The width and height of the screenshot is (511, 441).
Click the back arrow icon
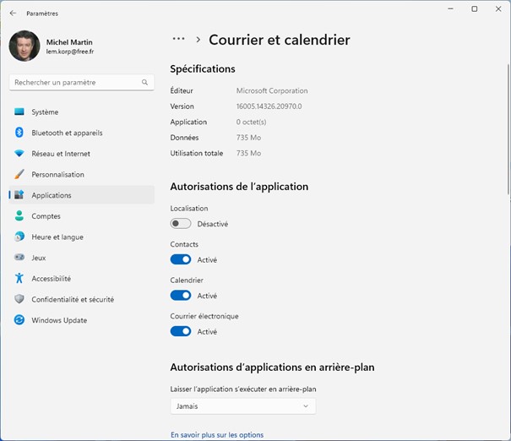(13, 13)
